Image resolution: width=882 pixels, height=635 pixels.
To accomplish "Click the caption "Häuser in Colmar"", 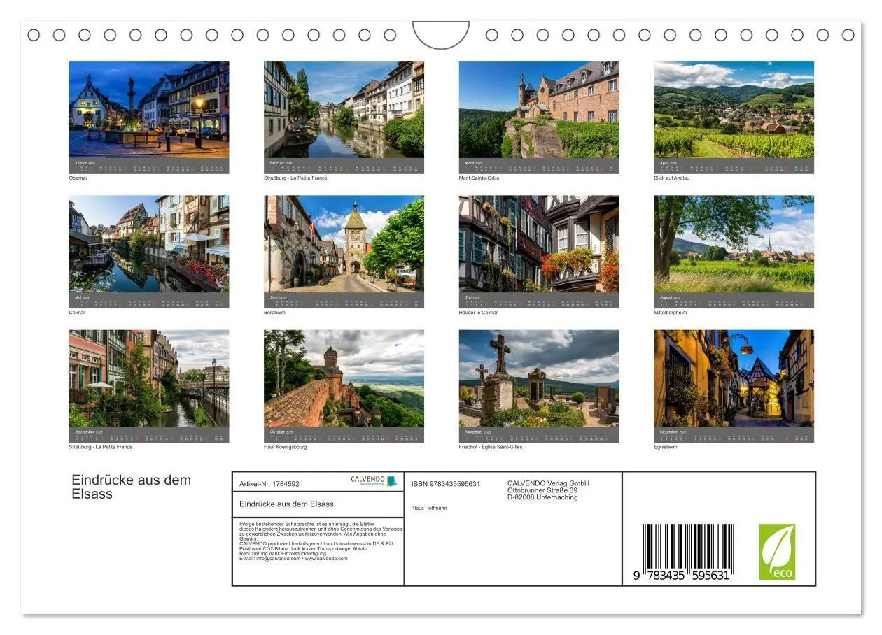I will coord(479,313).
